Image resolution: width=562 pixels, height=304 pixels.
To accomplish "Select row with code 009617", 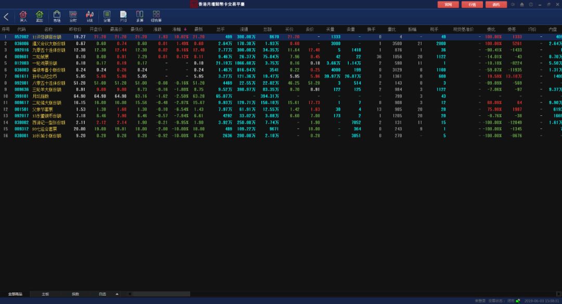I will click(x=281, y=103).
